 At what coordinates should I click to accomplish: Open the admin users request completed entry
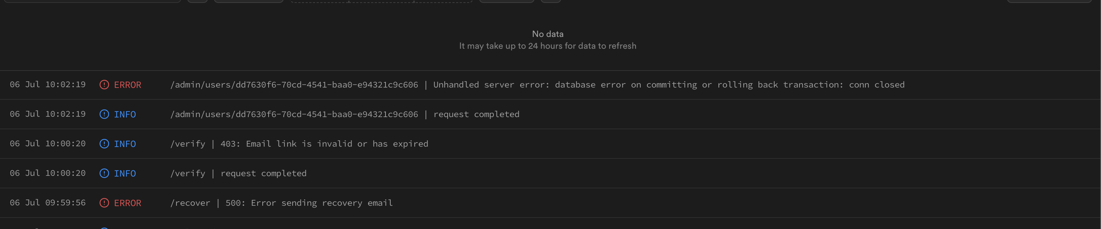click(344, 114)
